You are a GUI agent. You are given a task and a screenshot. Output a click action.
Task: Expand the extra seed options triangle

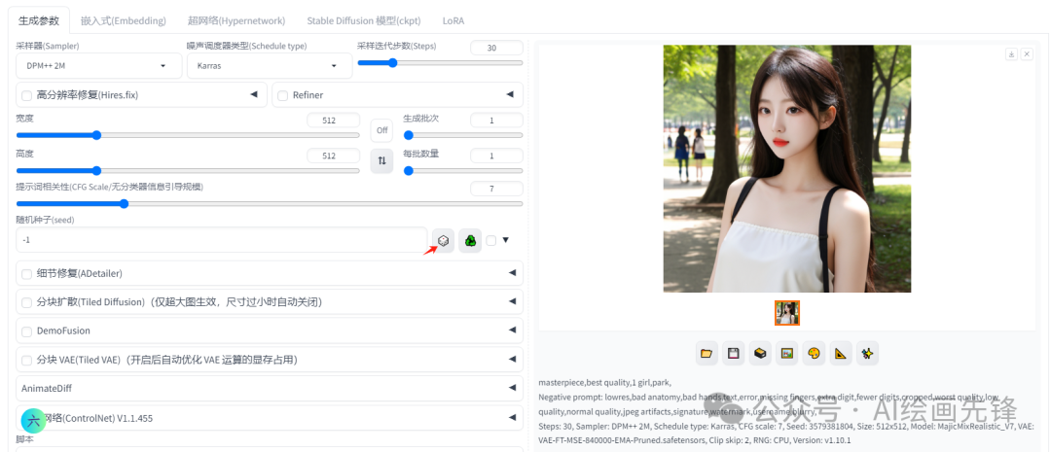pos(506,240)
